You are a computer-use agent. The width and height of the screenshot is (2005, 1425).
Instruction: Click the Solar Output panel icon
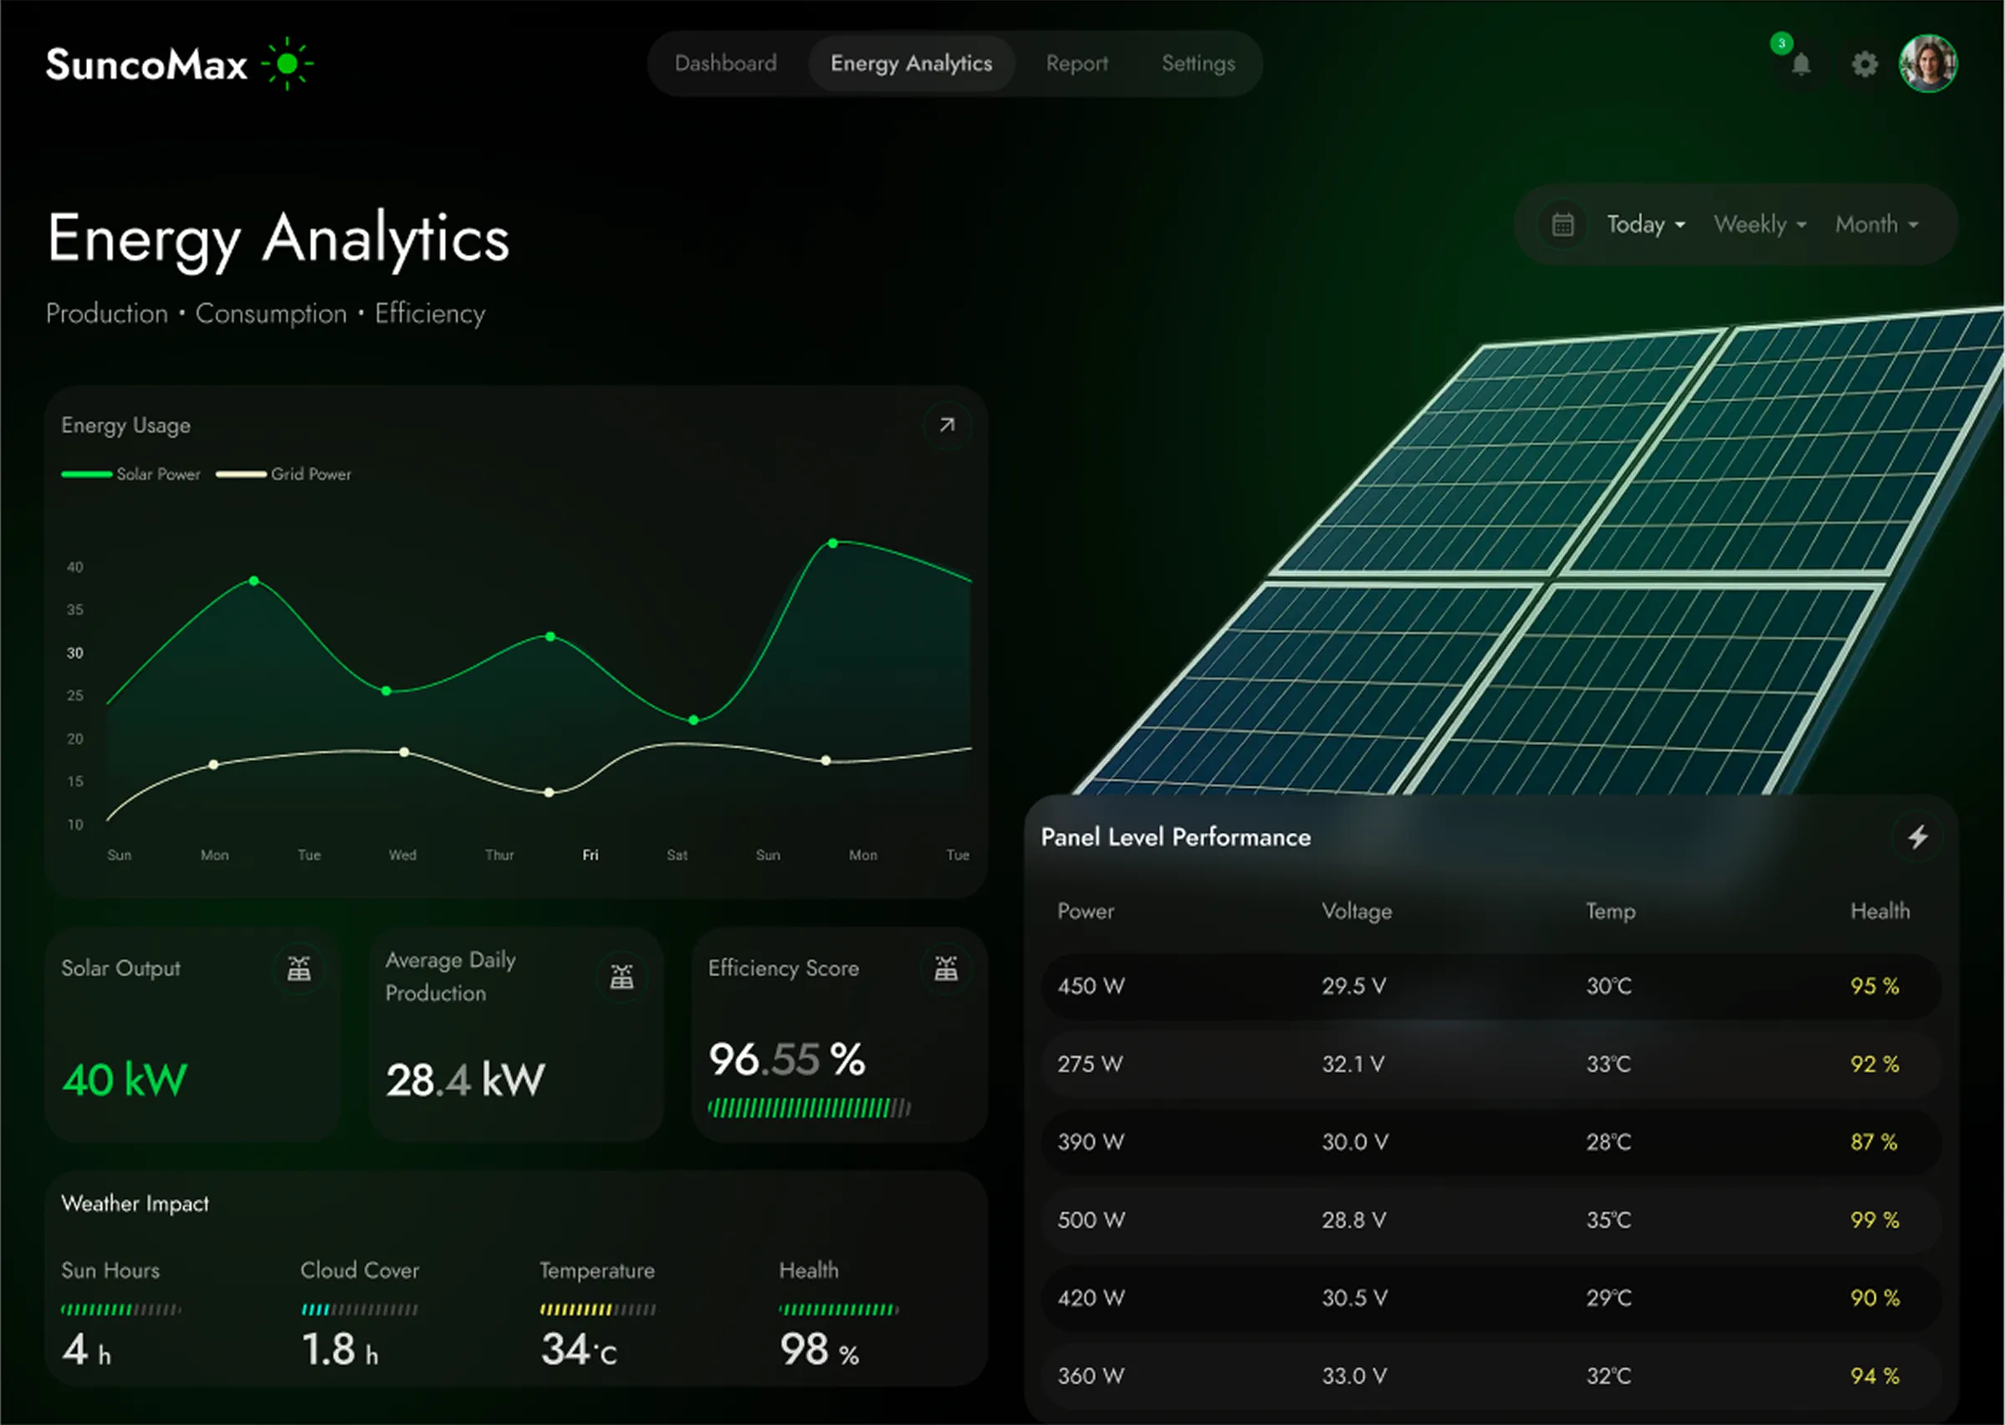pos(299,968)
